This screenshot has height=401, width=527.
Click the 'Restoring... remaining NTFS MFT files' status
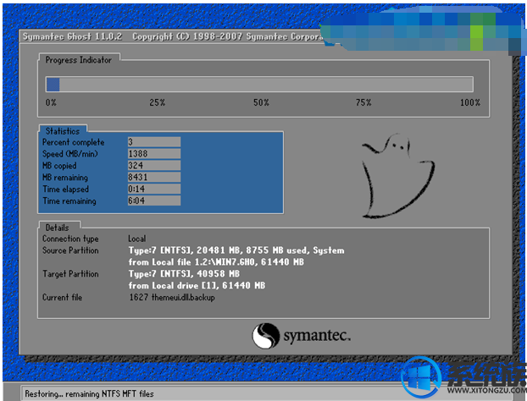point(89,393)
